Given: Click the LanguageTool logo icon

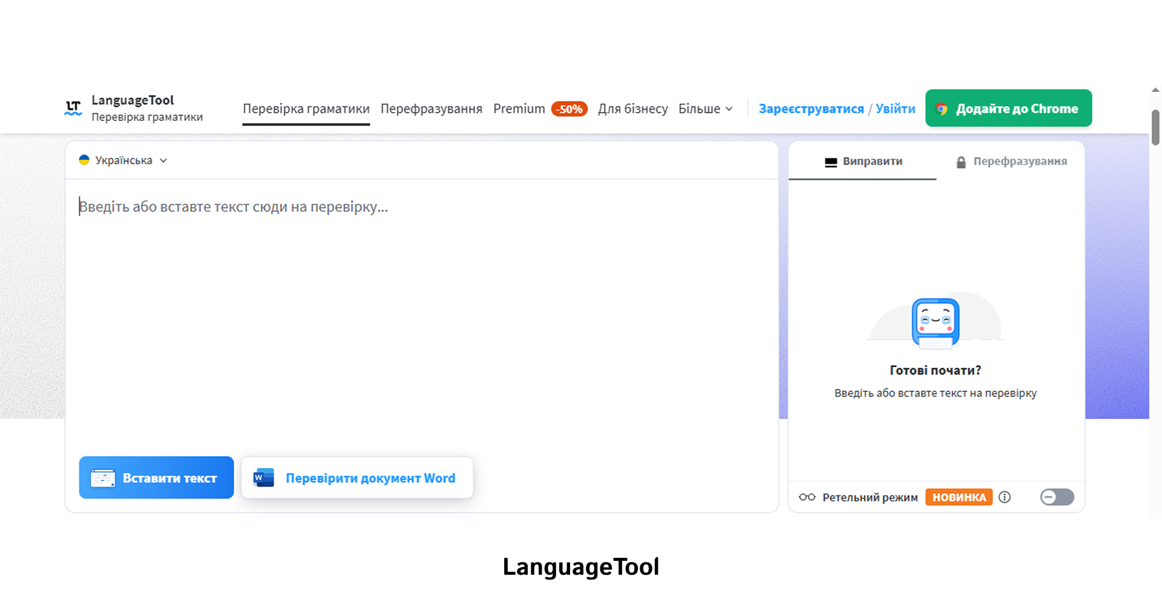Looking at the screenshot, I should [x=72, y=107].
